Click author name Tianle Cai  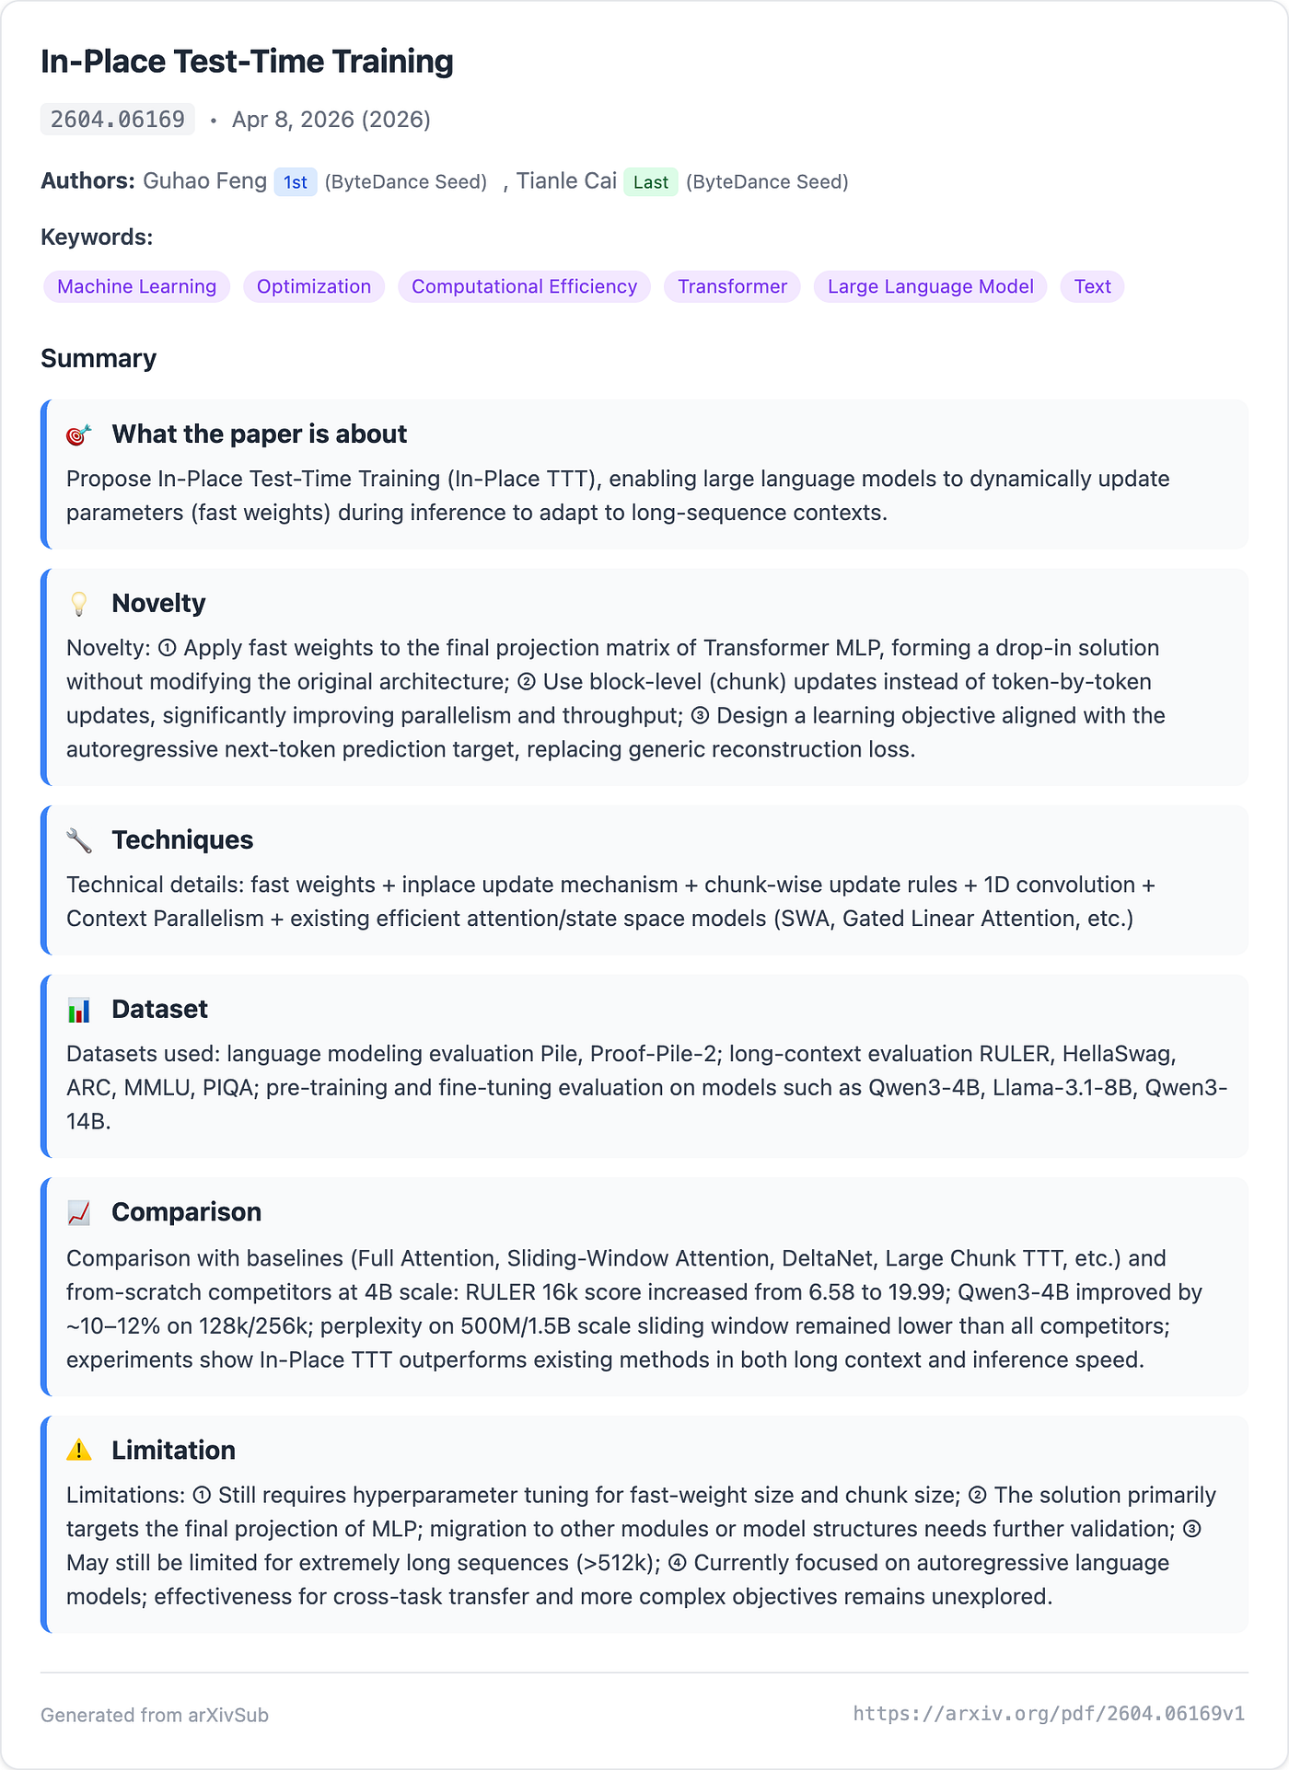(x=566, y=181)
